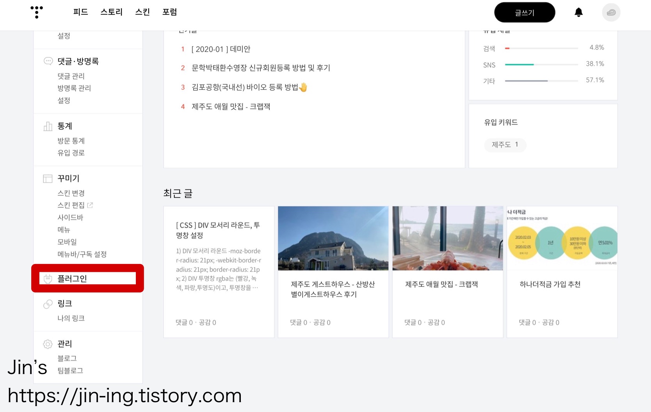The width and height of the screenshot is (651, 412).
Task: Open title 하나더적금 가입 추천
Action: (x=550, y=284)
